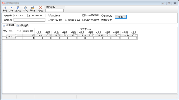Viewport: 179px width, 100px height.
Task: Click the app logo in title bar
Action: tap(3, 3)
